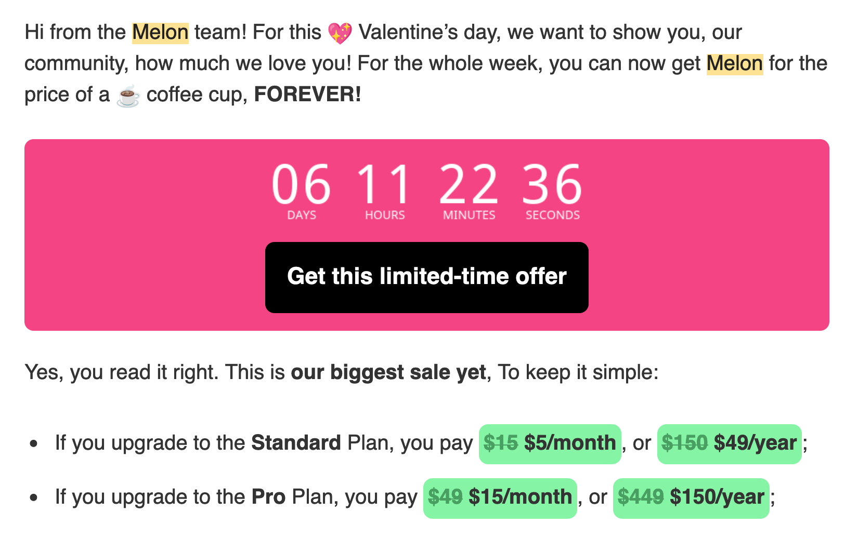Click the DAYS label under countdown

click(302, 215)
